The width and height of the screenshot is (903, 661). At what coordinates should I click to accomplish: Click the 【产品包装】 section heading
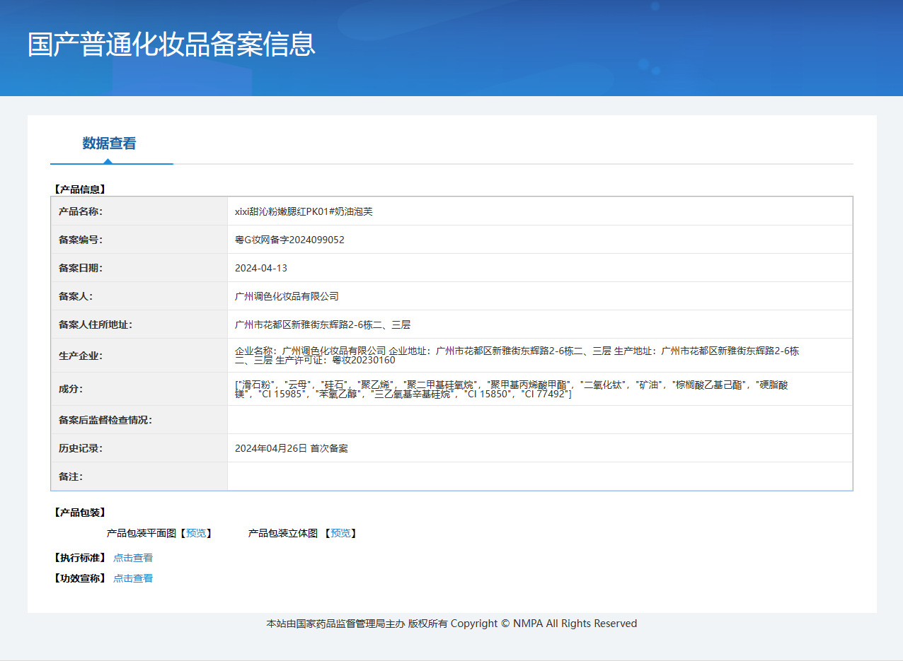[x=79, y=513]
